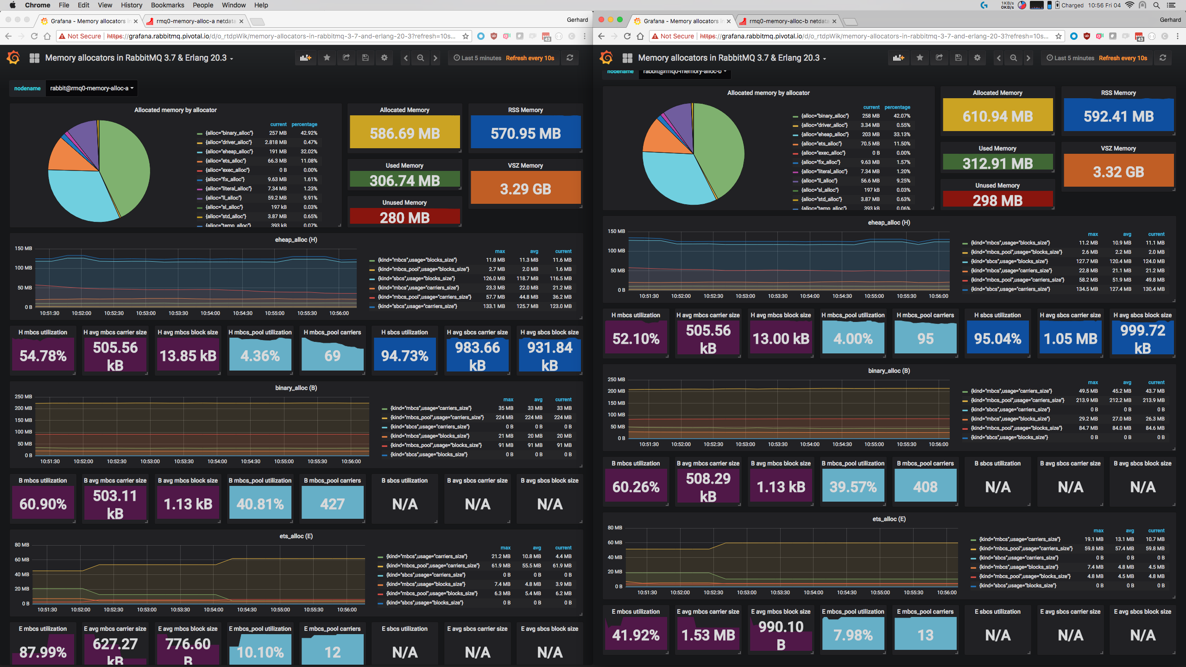Open dashboard settings gear in left window
This screenshot has height=667, width=1186.
click(x=384, y=58)
